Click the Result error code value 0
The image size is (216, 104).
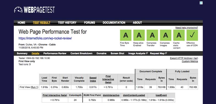pos(126,87)
